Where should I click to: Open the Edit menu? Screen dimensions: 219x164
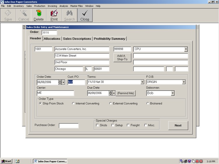(9, 6)
